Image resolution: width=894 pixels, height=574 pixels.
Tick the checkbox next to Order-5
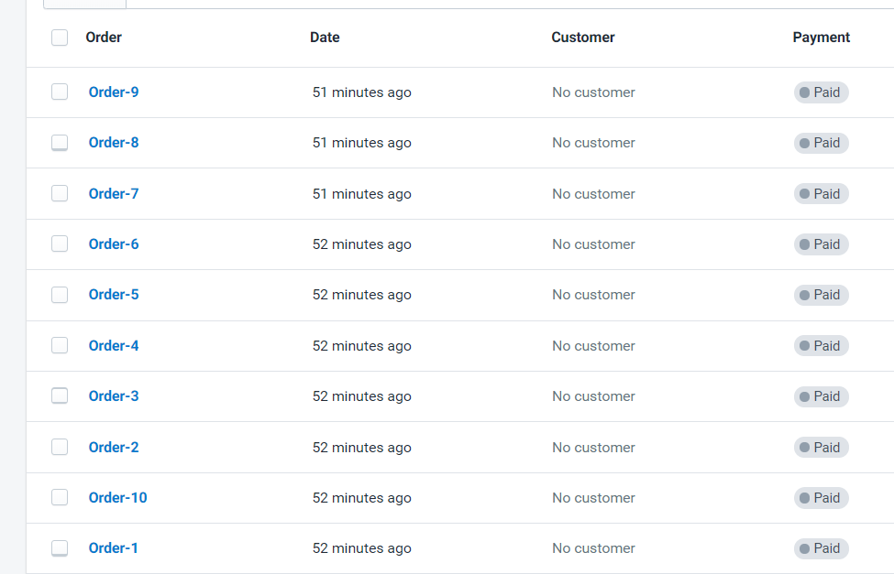tap(60, 295)
